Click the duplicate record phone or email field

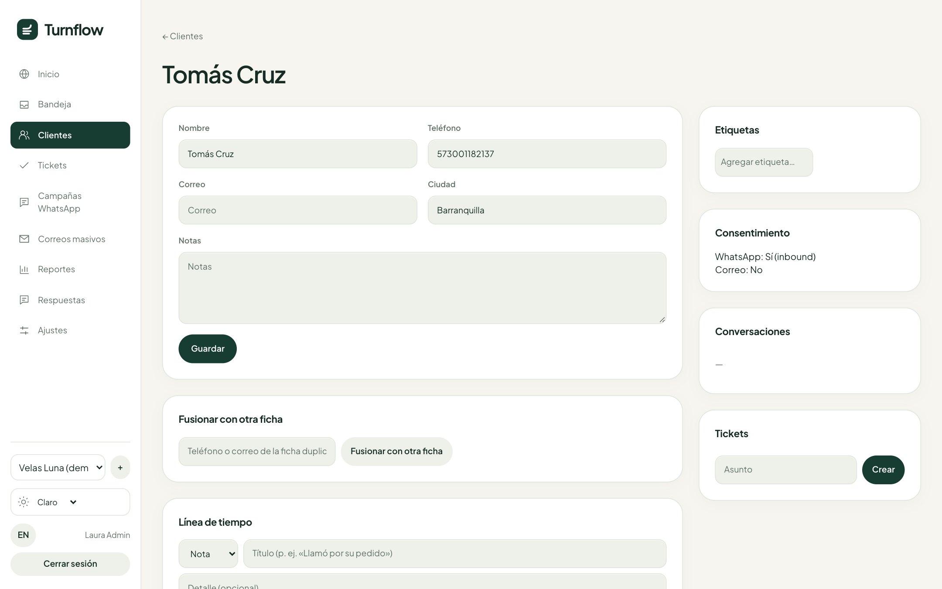pyautogui.click(x=257, y=452)
